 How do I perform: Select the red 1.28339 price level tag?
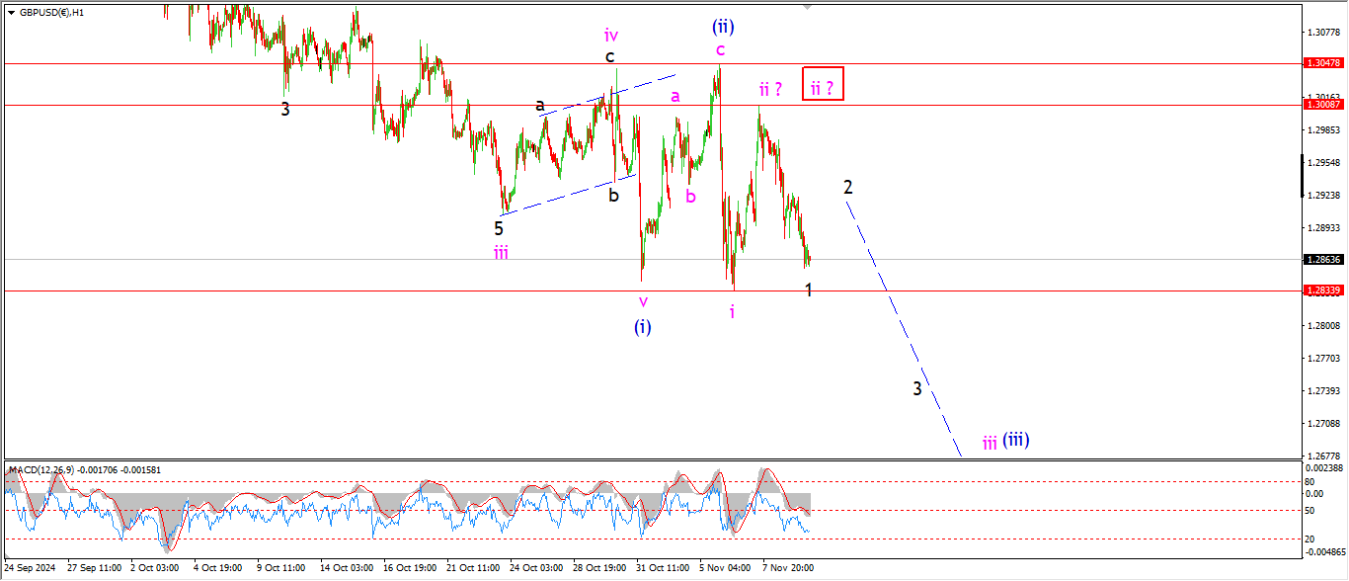pyautogui.click(x=1321, y=290)
